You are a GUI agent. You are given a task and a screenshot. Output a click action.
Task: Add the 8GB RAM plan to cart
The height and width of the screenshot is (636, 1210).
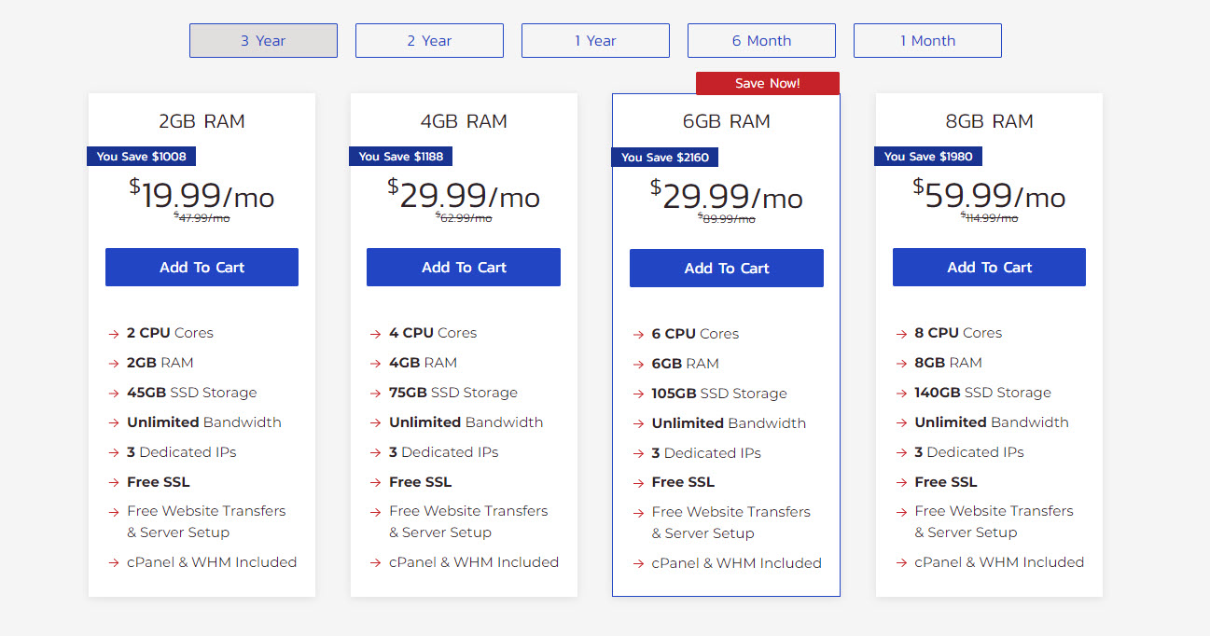point(989,268)
